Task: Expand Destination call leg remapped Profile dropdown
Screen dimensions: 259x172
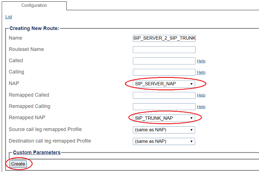Action: click(164, 141)
